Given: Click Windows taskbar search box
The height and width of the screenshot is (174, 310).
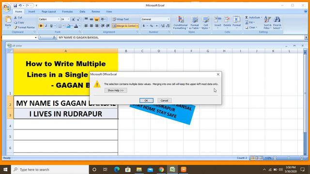Looking at the screenshot, I should pyautogui.click(x=50, y=170).
